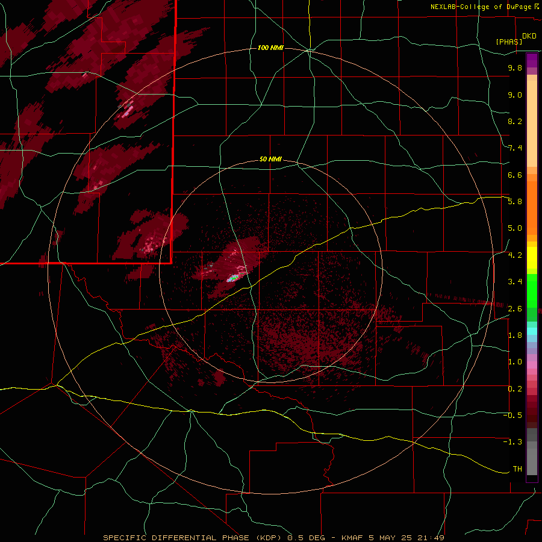The width and height of the screenshot is (542, 542).
Task: Click the 6.6 legend value
Action: pos(515,175)
